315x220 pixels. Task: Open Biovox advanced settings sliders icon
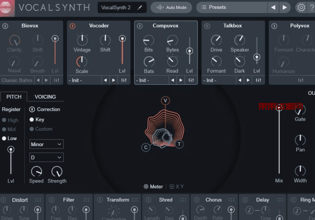click(x=57, y=80)
